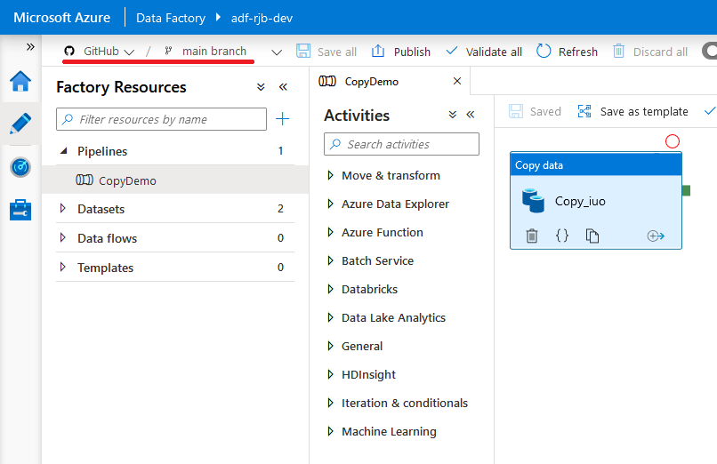This screenshot has height=464, width=717.
Task: Click the Filter resources by name field
Action: (x=161, y=119)
